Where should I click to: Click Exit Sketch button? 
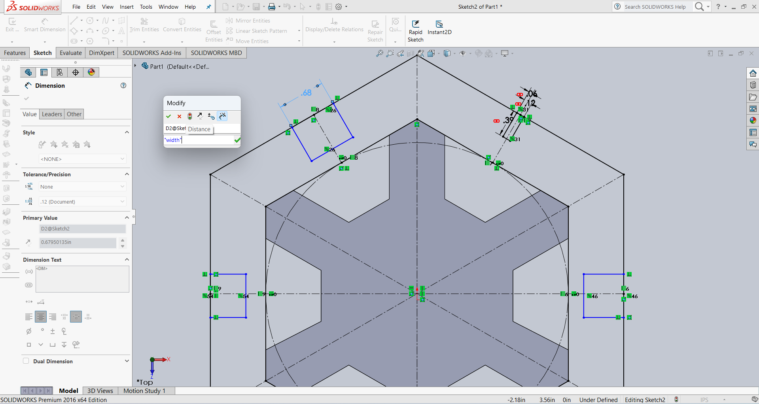click(x=12, y=25)
